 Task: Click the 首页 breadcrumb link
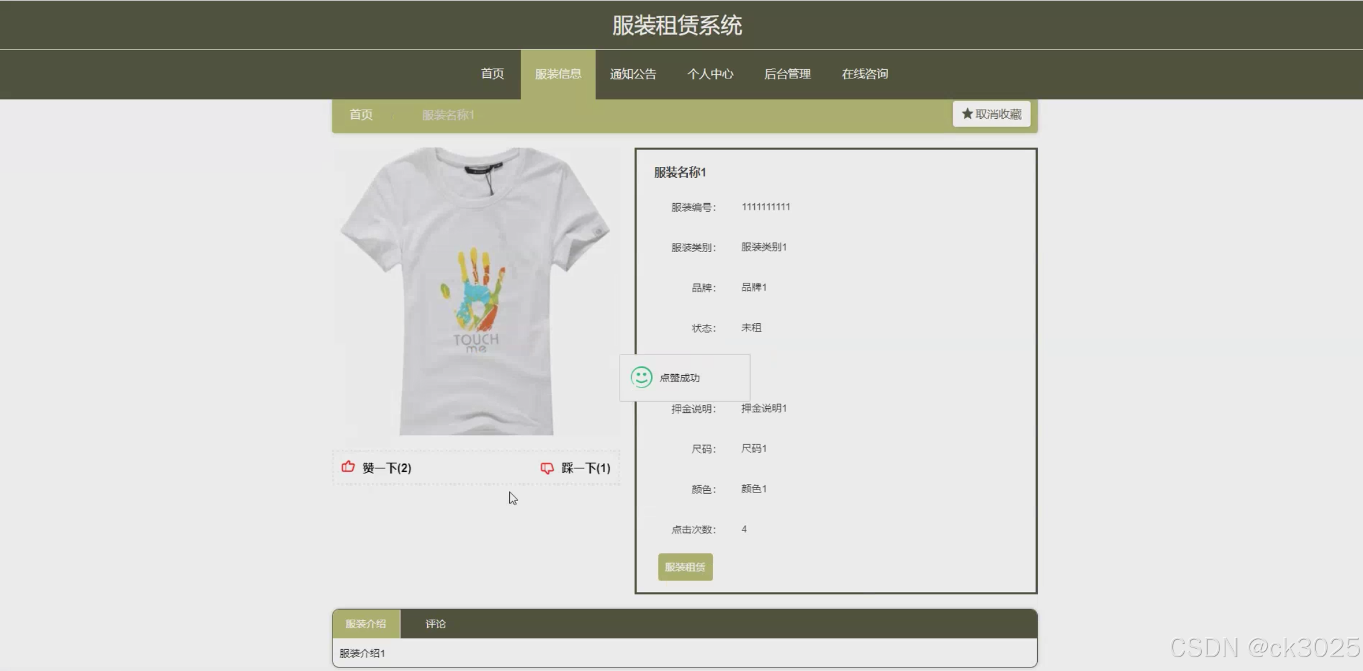pos(361,115)
